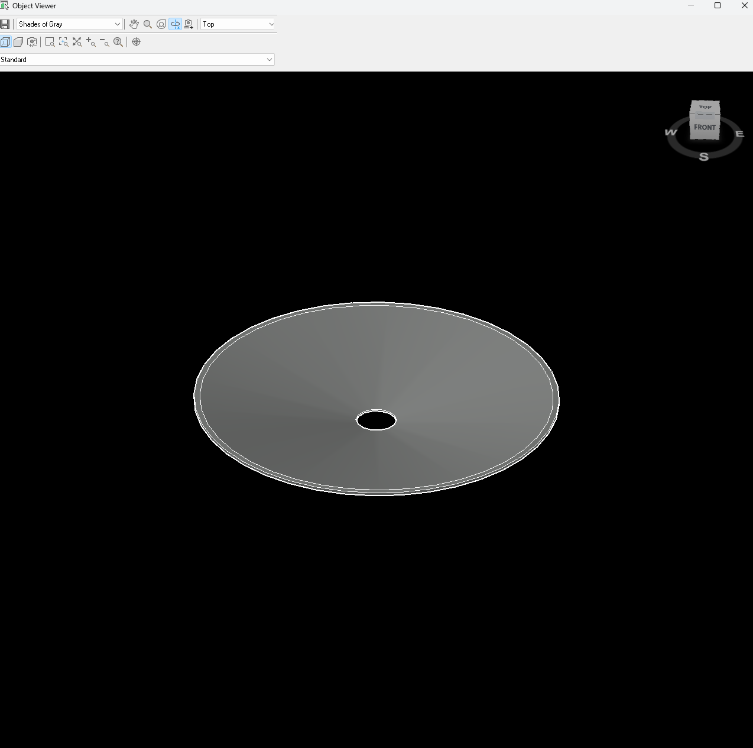Click the Object Viewer title bar app icon

(5, 5)
